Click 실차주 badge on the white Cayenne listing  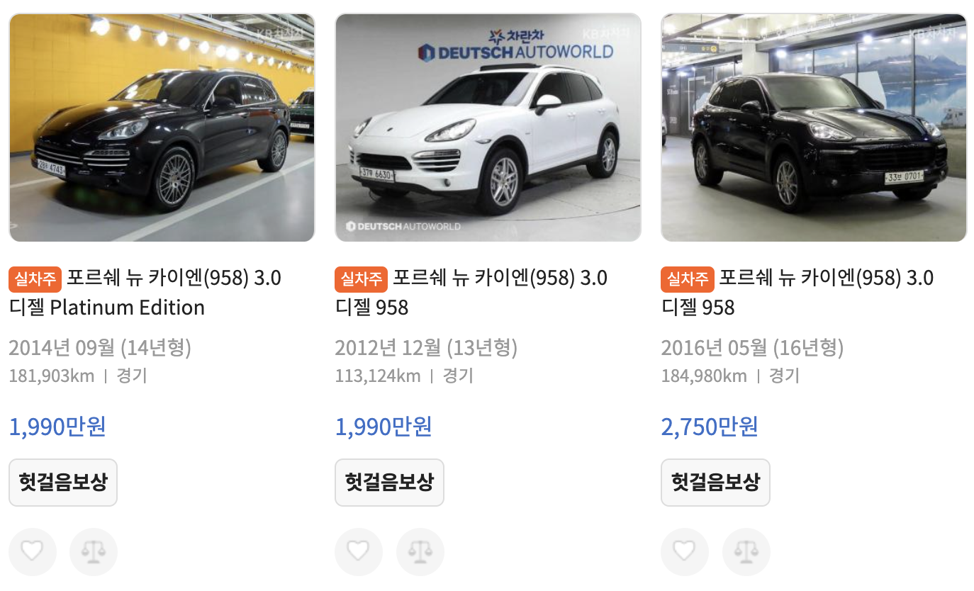point(362,278)
